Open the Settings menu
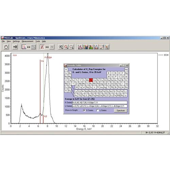Image resolution: width=170 pixels, height=170 pixels. [x=16, y=41]
